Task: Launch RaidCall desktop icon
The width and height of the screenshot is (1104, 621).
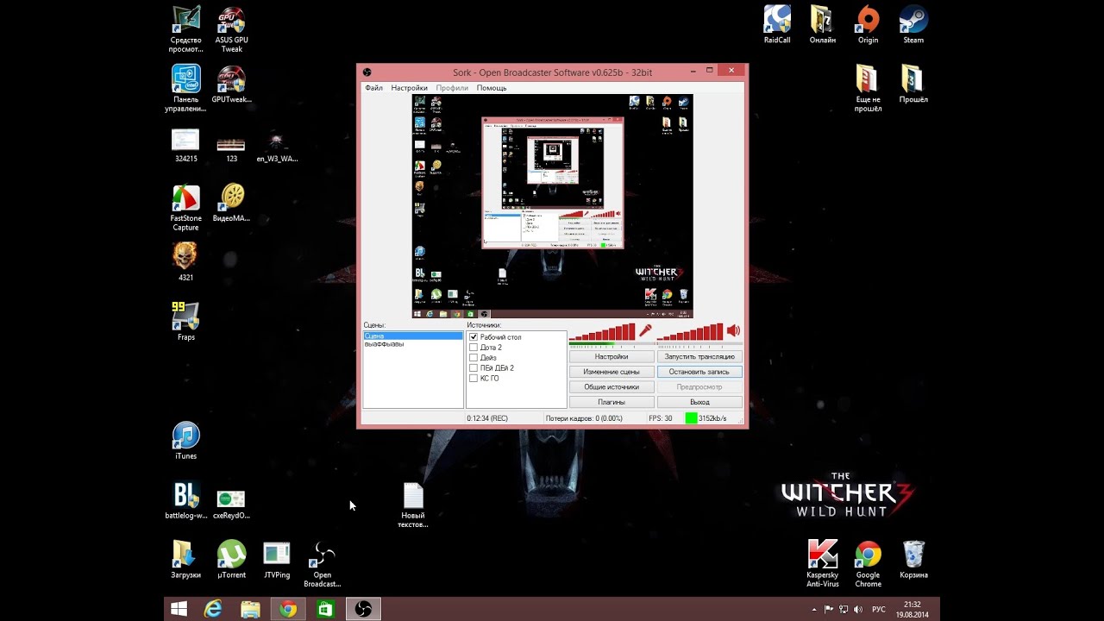Action: click(x=777, y=24)
